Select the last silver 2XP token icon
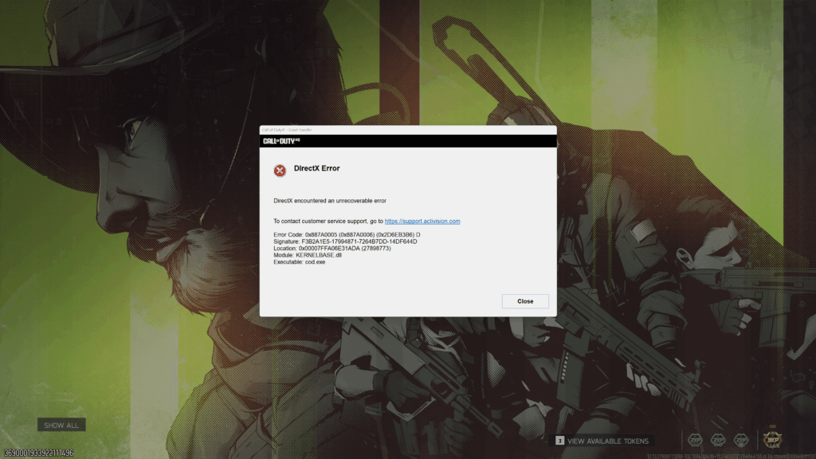The height and width of the screenshot is (459, 816). tap(741, 440)
